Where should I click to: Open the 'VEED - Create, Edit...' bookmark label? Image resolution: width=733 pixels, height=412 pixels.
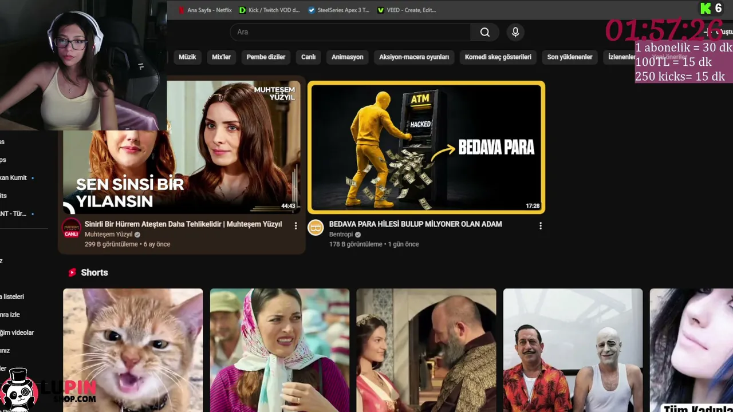[x=411, y=10]
